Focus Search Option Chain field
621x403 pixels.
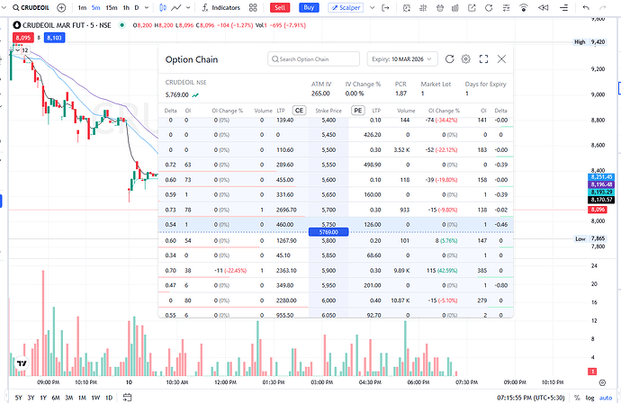(x=314, y=59)
